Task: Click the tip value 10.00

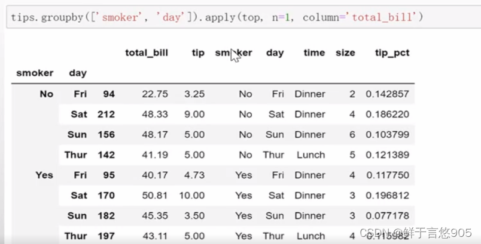Action: pos(193,195)
